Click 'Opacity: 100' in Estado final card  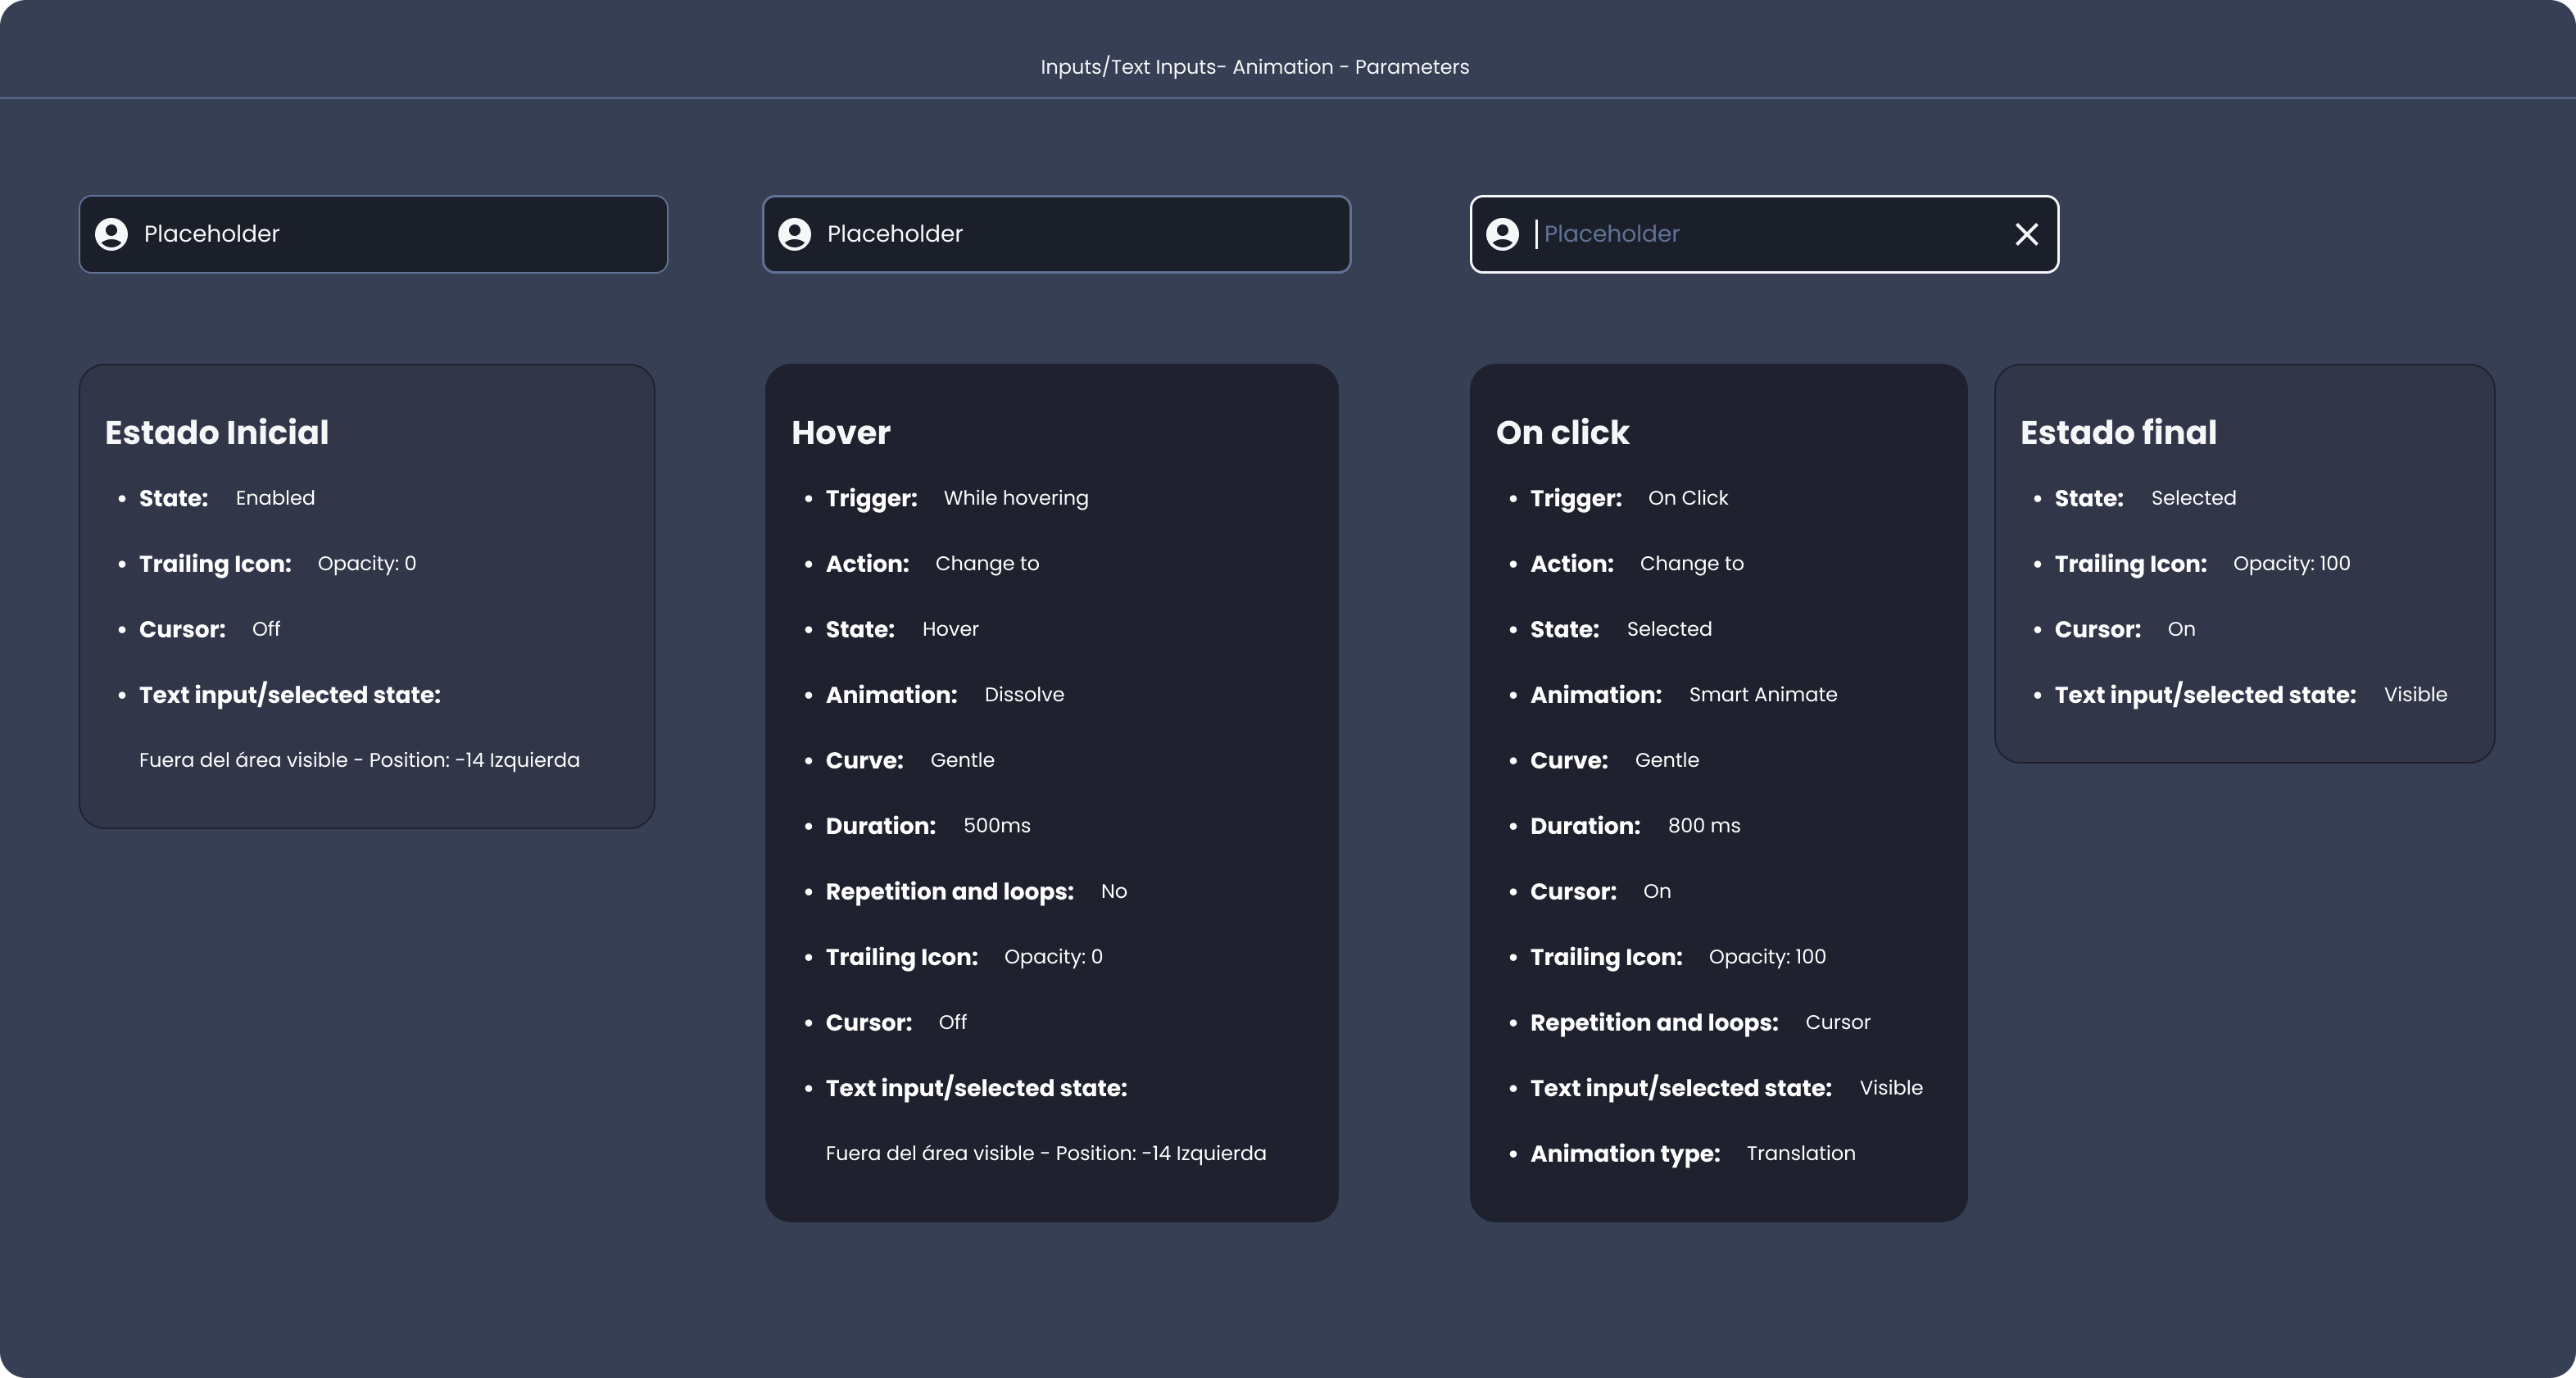point(2292,564)
